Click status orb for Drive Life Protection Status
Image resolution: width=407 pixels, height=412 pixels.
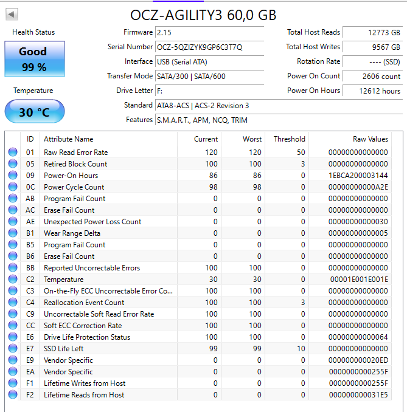click(x=13, y=337)
